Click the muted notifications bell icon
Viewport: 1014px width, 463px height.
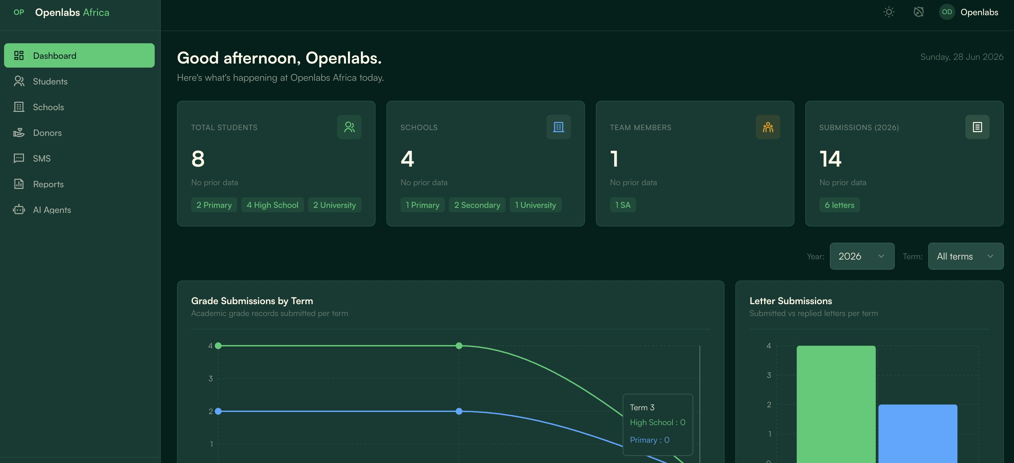coord(918,12)
